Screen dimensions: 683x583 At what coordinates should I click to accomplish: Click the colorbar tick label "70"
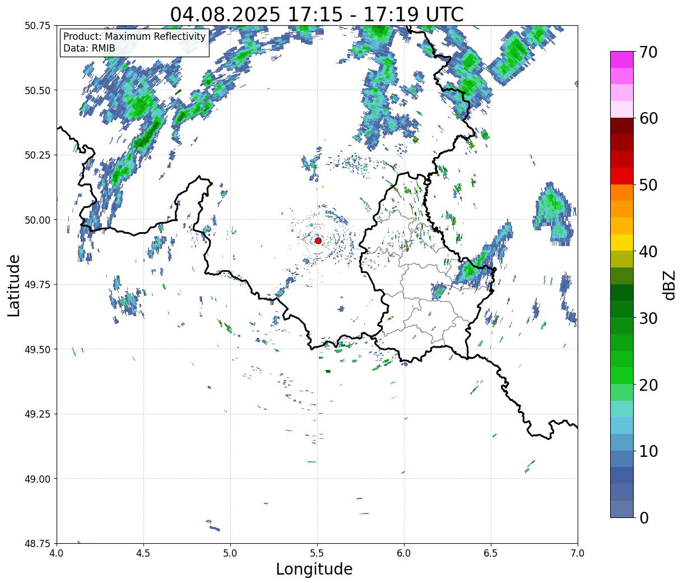coord(648,52)
